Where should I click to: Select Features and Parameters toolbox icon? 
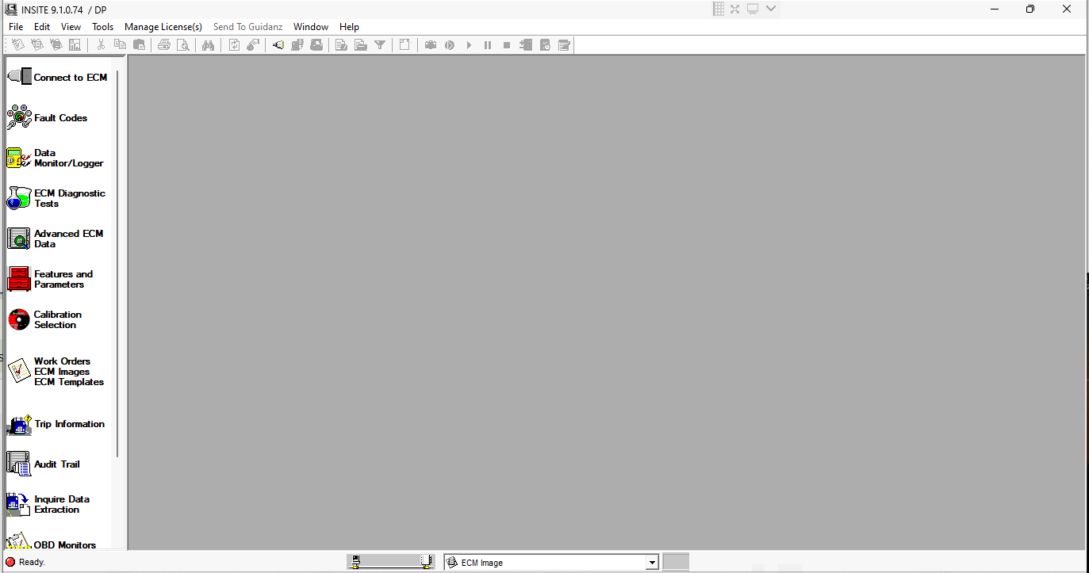pos(19,279)
